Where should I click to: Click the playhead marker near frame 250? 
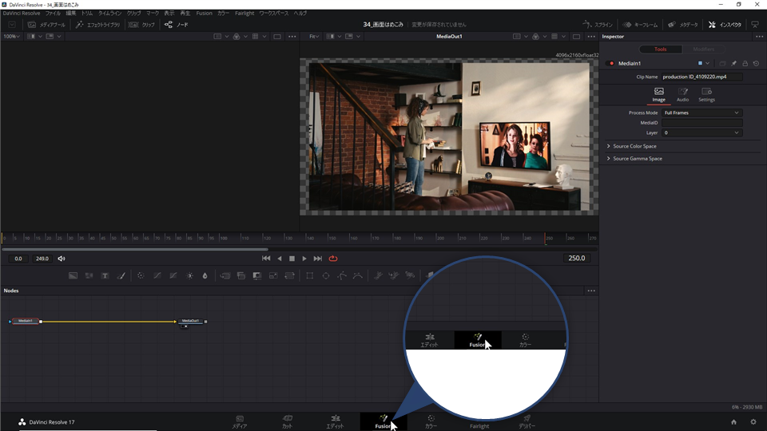(x=546, y=239)
